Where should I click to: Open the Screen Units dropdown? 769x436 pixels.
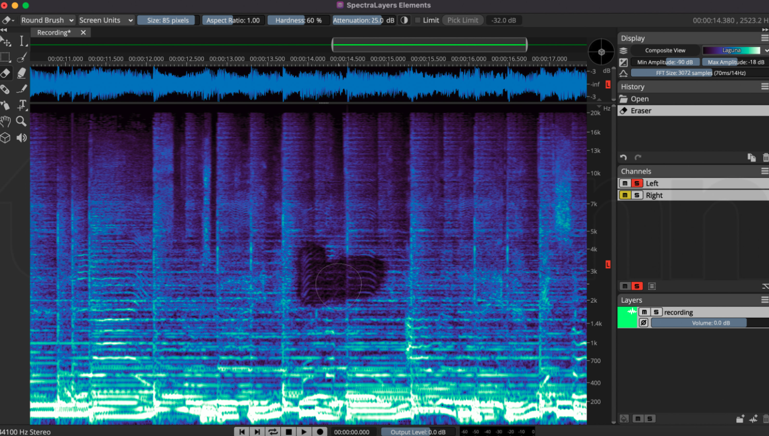(x=105, y=20)
